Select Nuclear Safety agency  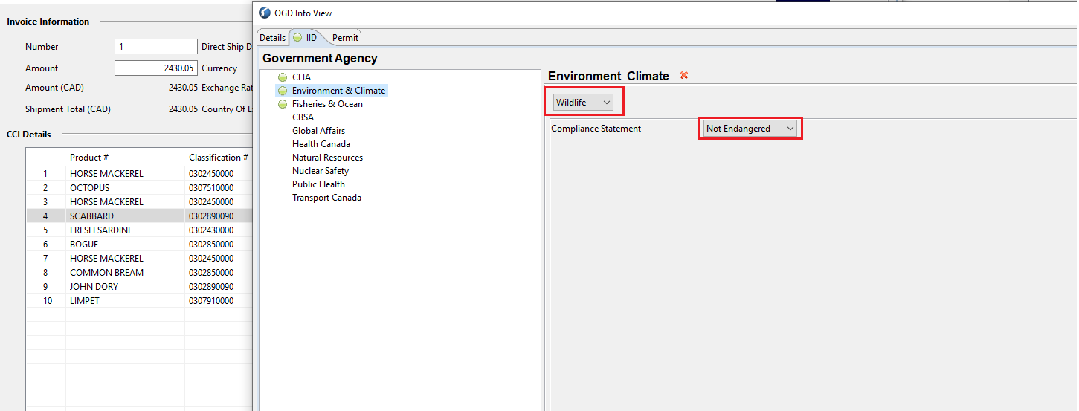click(321, 171)
